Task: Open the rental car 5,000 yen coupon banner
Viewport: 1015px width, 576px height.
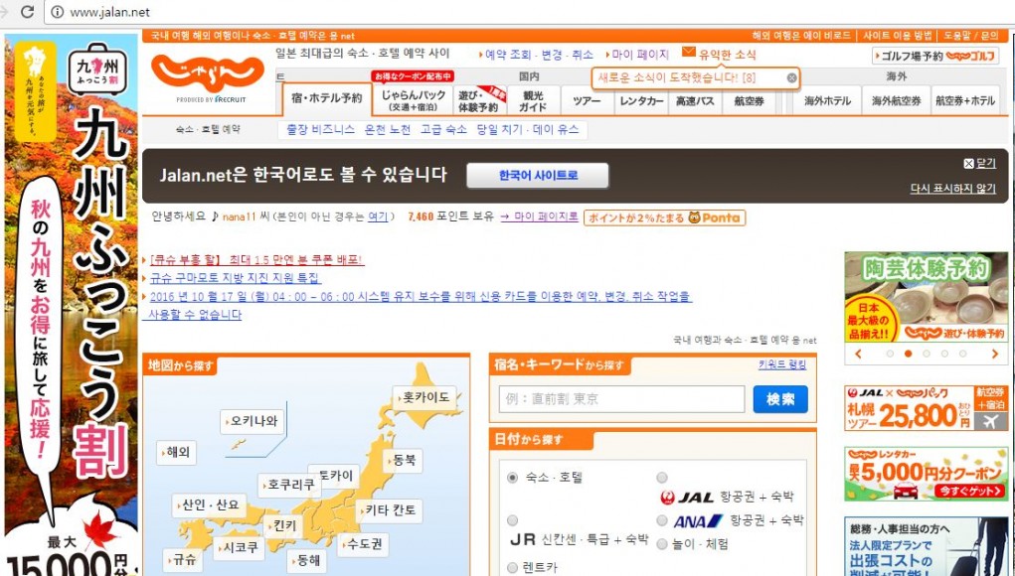Action: pyautogui.click(x=927, y=474)
